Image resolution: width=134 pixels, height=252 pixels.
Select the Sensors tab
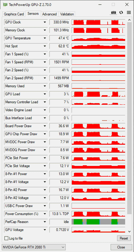pyautogui.click(x=33, y=14)
